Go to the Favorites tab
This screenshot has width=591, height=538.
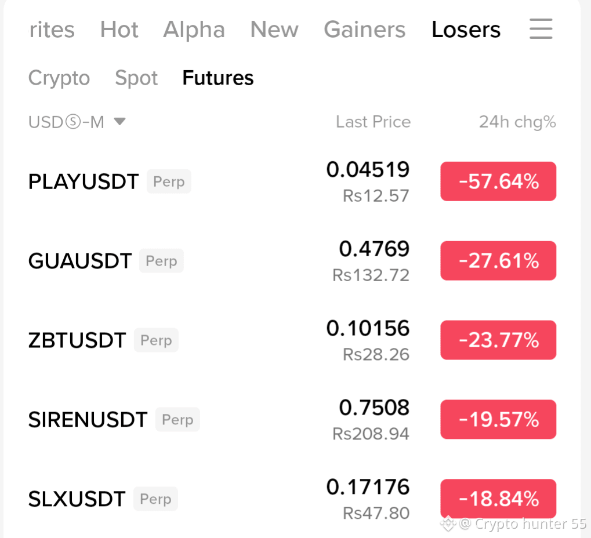coord(52,30)
